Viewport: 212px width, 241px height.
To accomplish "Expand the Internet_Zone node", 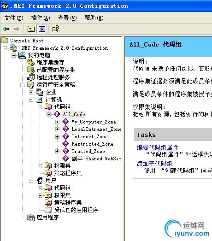I will (57, 137).
